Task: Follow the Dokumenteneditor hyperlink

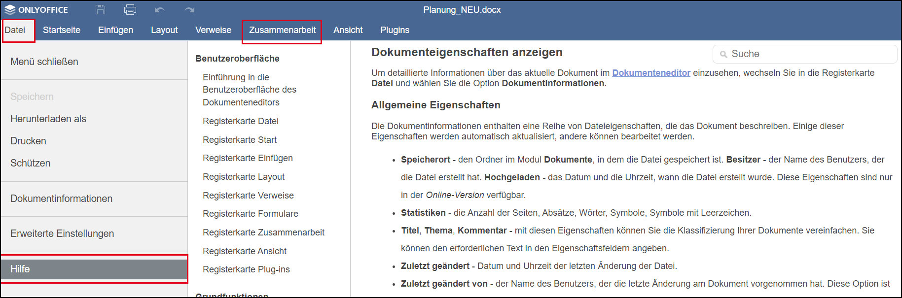Action: click(651, 73)
